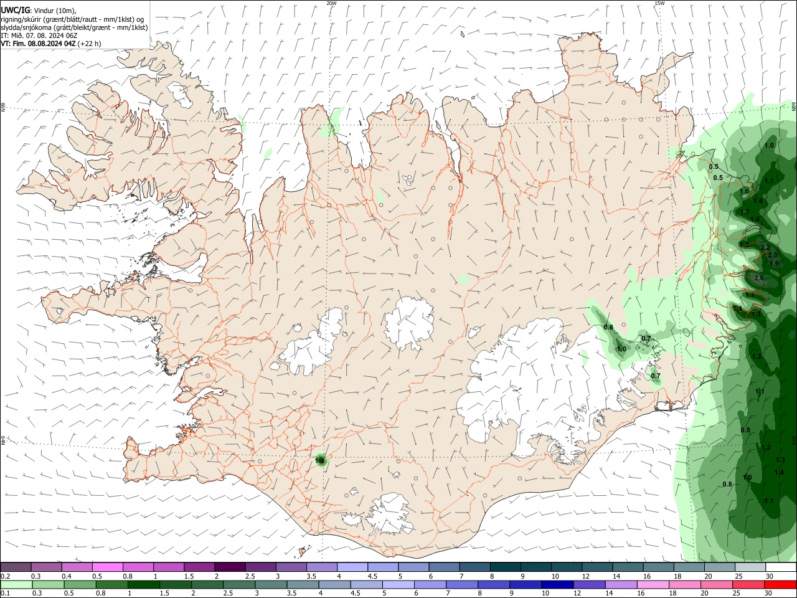Click the 'rigning/skúrir' legend description line
Image resolution: width=797 pixels, height=598 pixels.
pos(73,19)
